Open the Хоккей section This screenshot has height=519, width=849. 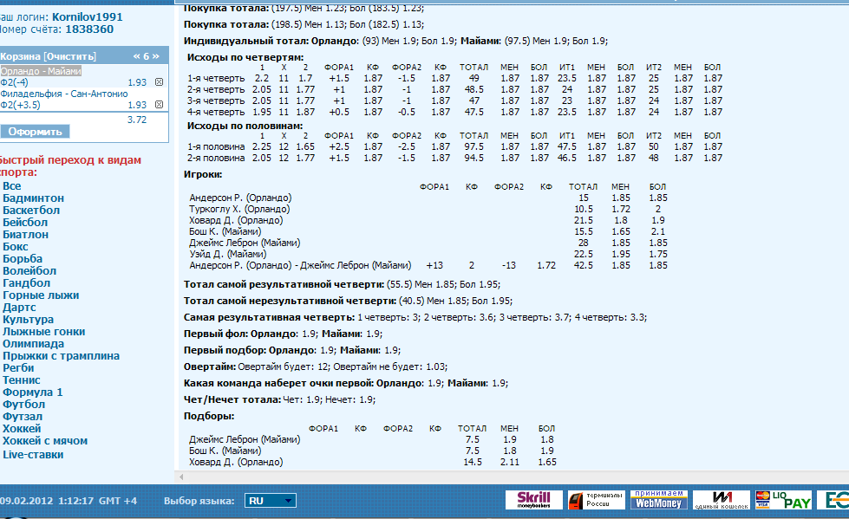point(22,429)
